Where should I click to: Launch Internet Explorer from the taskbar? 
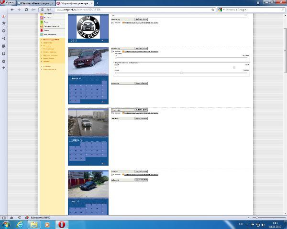tap(20, 225)
